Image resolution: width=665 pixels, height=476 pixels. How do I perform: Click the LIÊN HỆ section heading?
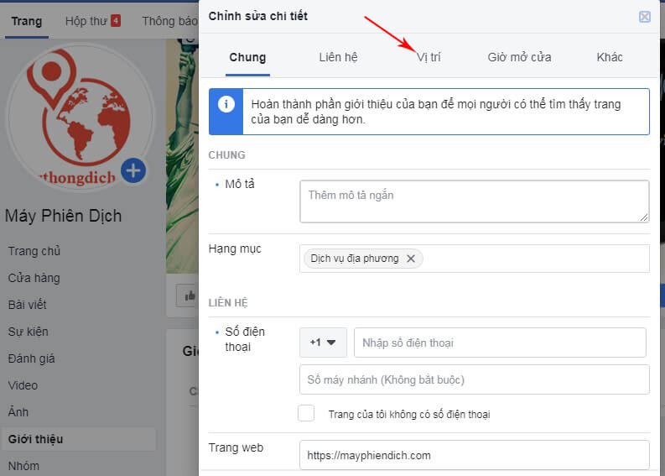pyautogui.click(x=228, y=302)
